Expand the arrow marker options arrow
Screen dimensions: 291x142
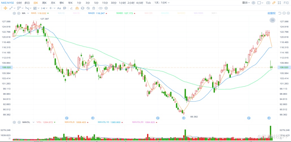pos(54,8)
